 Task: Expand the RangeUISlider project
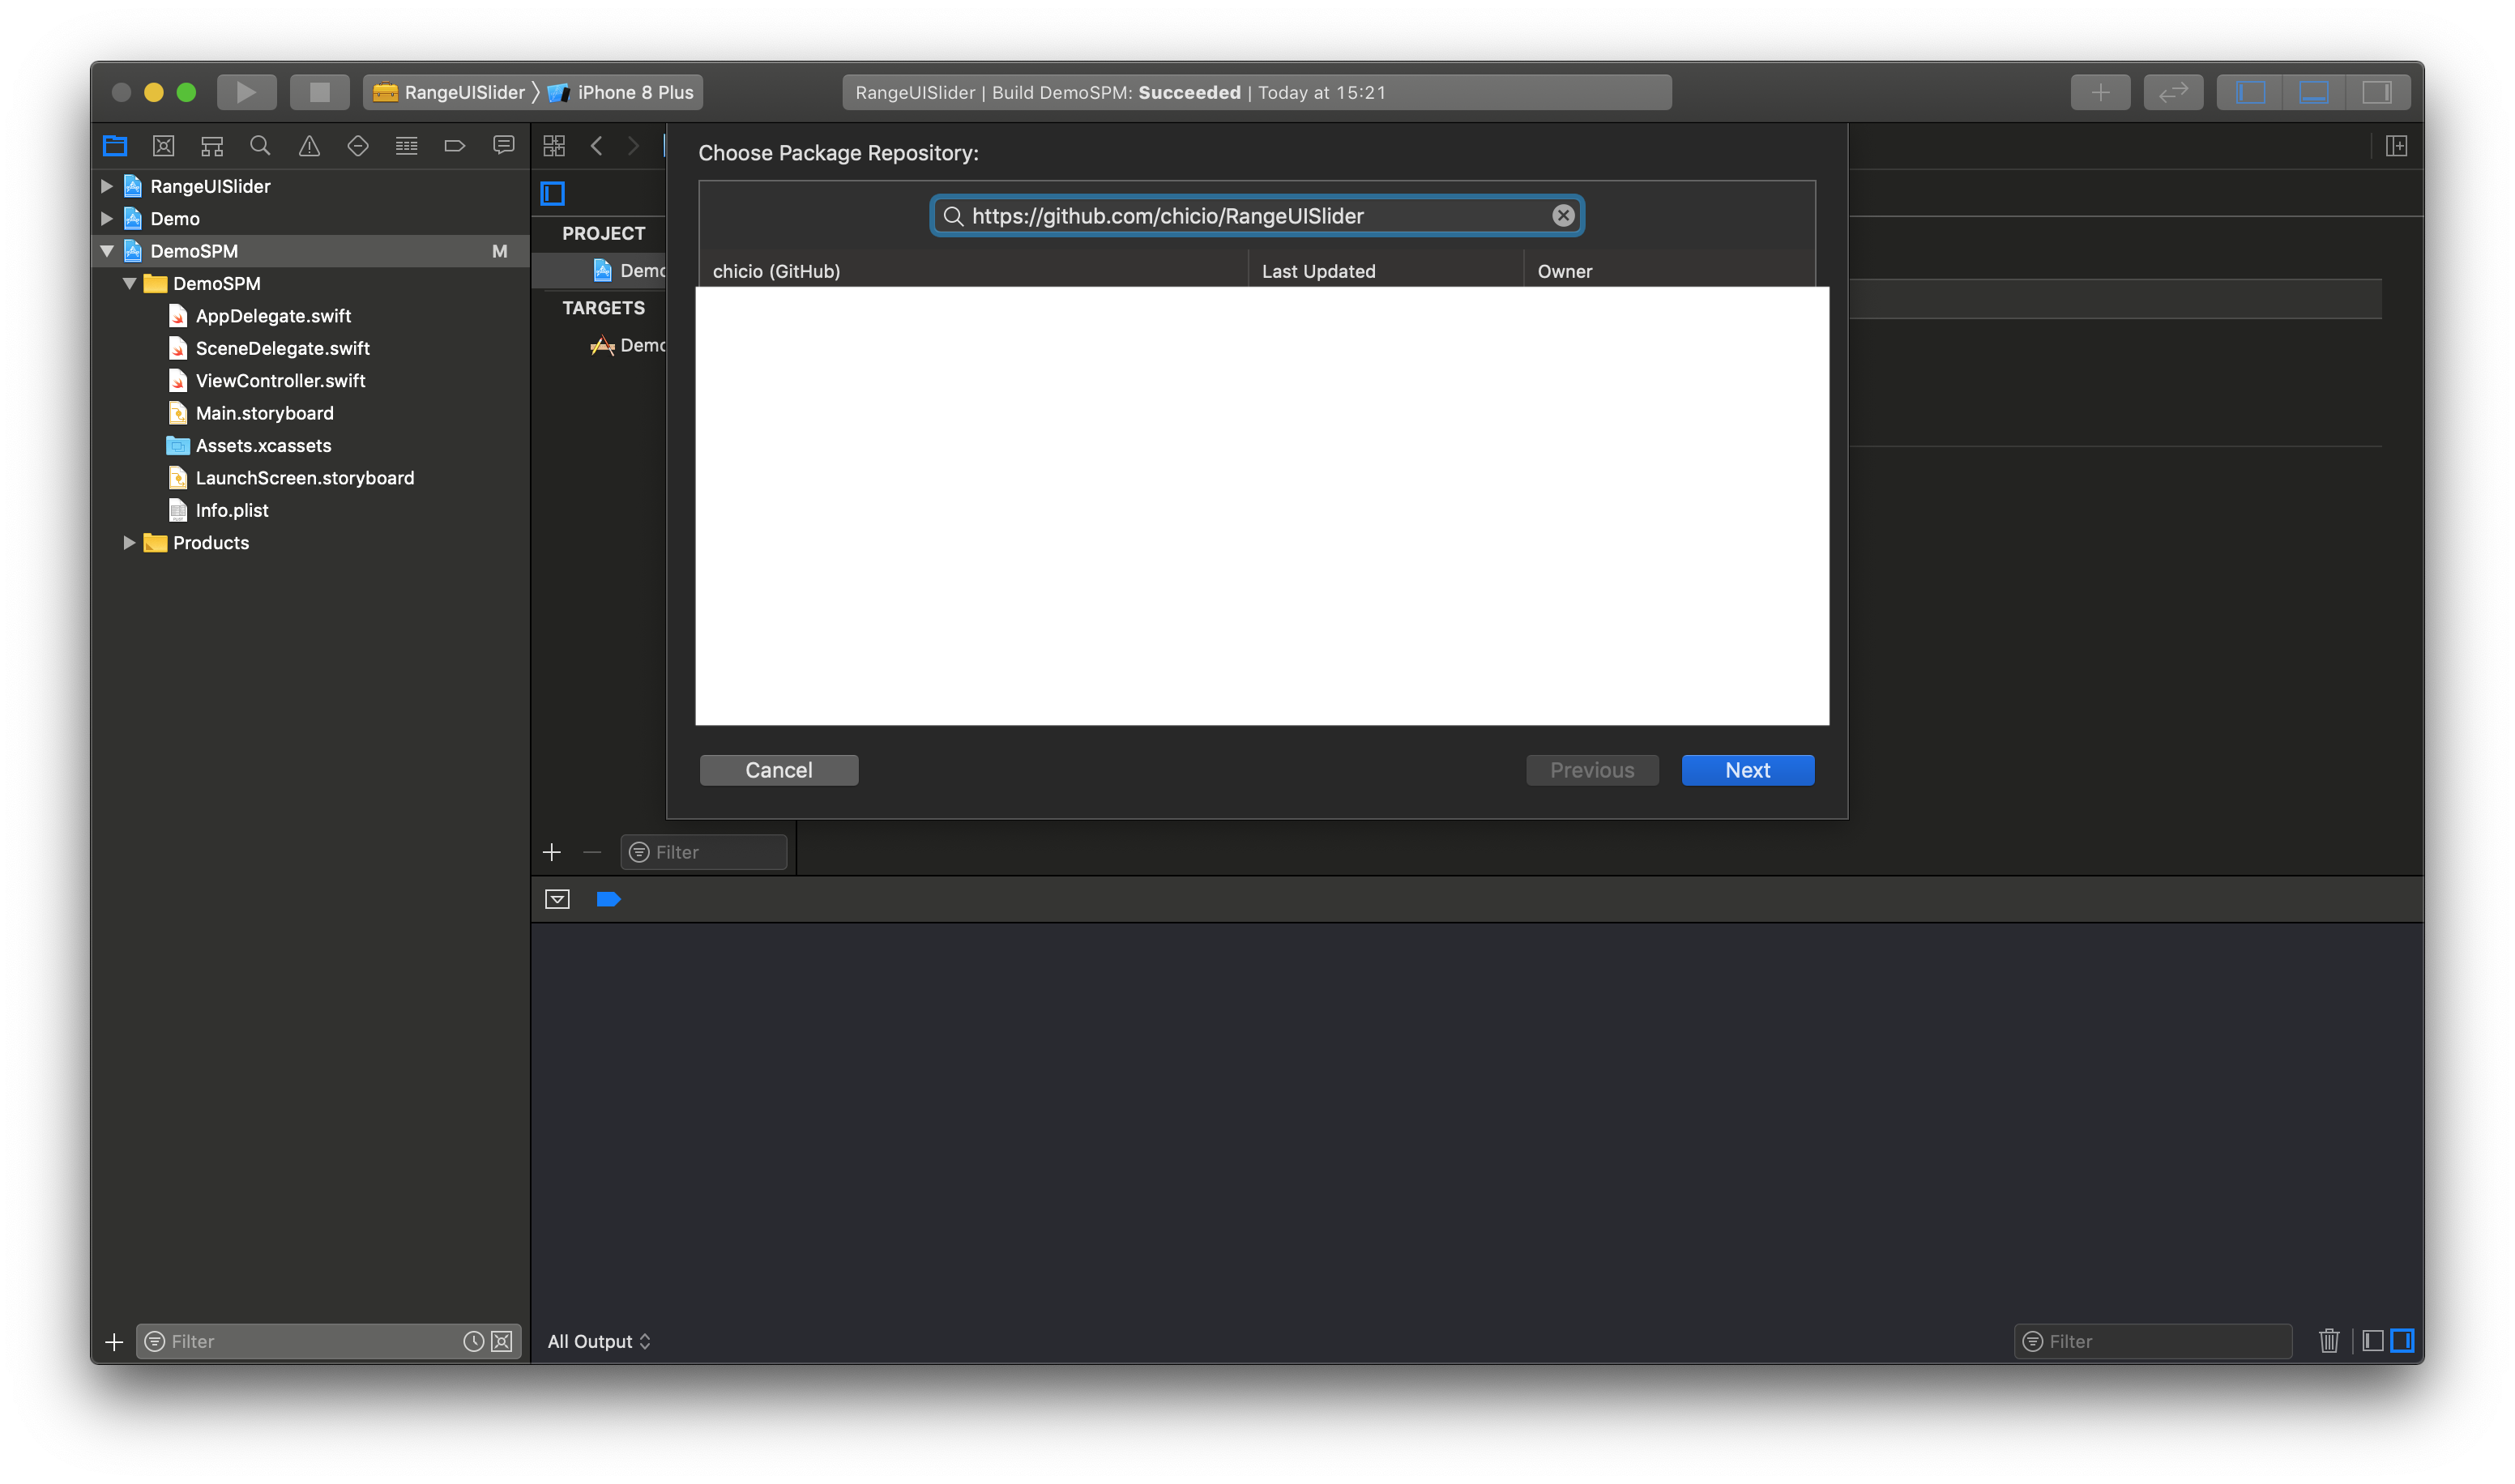(107, 186)
